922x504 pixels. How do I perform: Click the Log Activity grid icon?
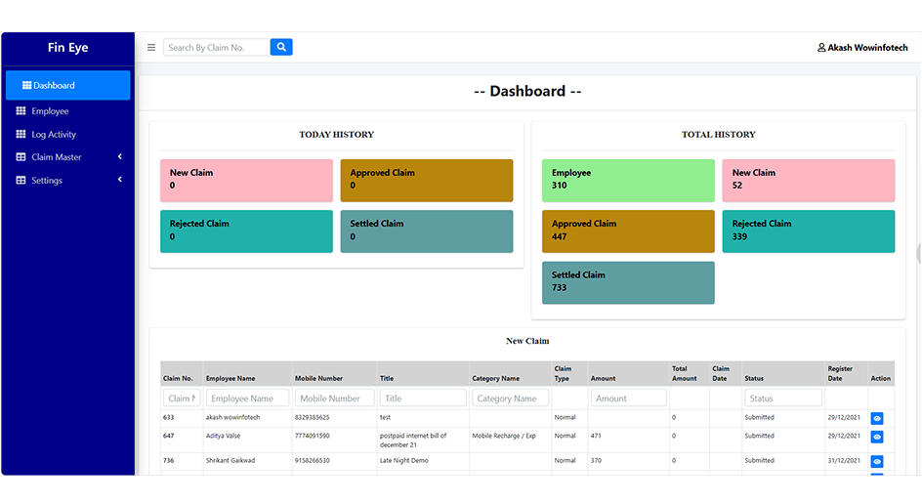pos(21,134)
